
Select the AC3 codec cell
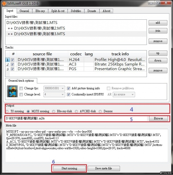tap(76, 64)
